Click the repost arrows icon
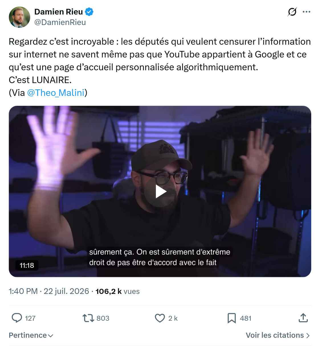Viewport: 320px width, 346px height. (x=88, y=318)
